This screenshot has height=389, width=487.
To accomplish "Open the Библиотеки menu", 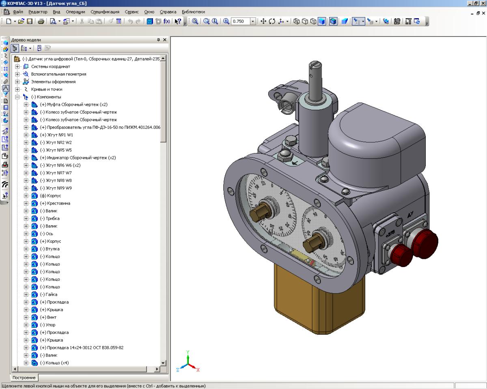I will [x=193, y=12].
